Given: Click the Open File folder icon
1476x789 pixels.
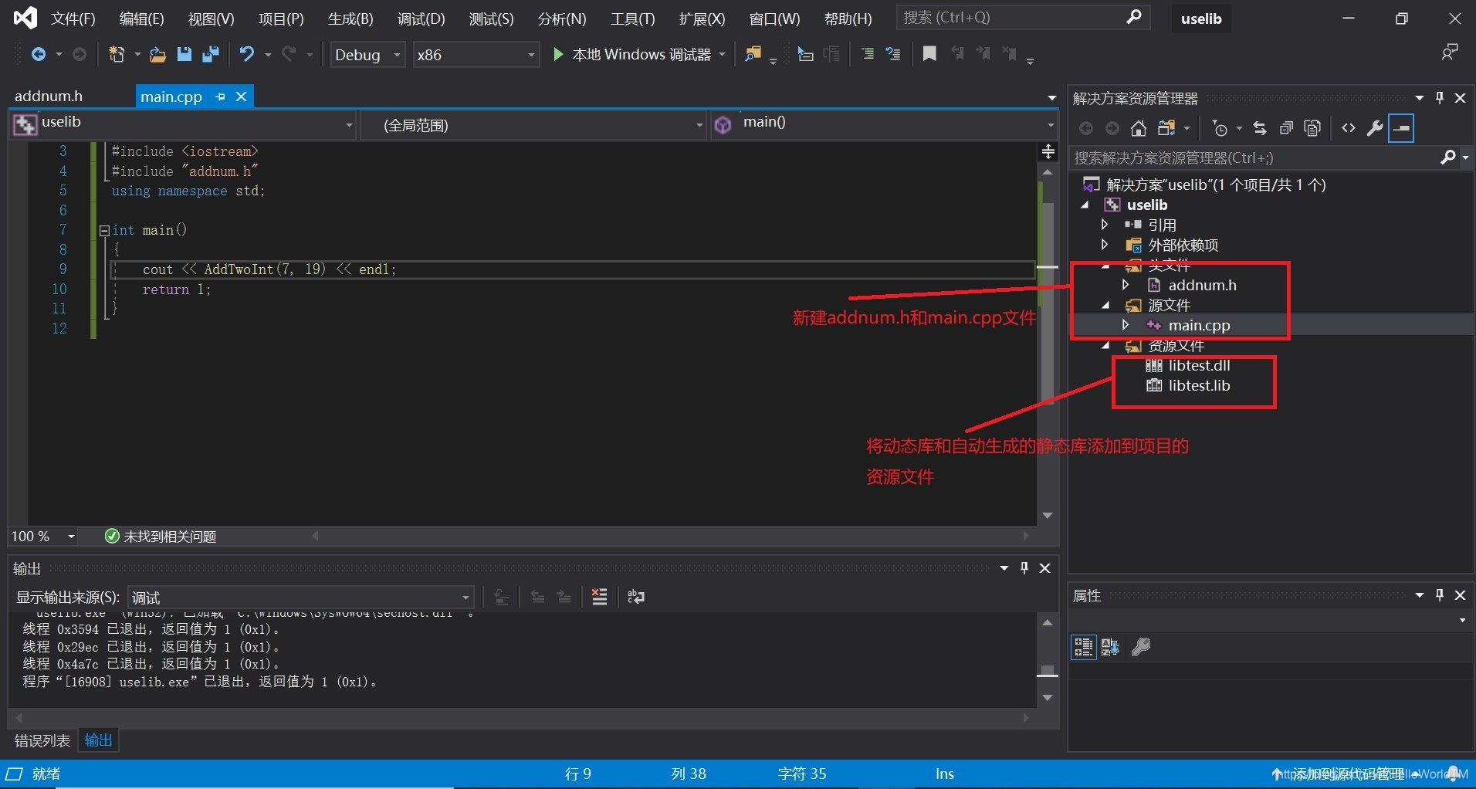Looking at the screenshot, I should click(x=157, y=54).
